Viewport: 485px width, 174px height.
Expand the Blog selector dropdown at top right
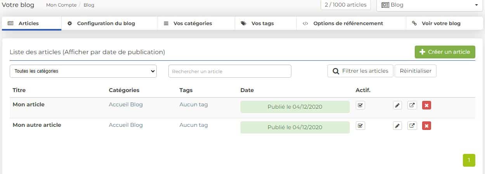click(x=430, y=5)
